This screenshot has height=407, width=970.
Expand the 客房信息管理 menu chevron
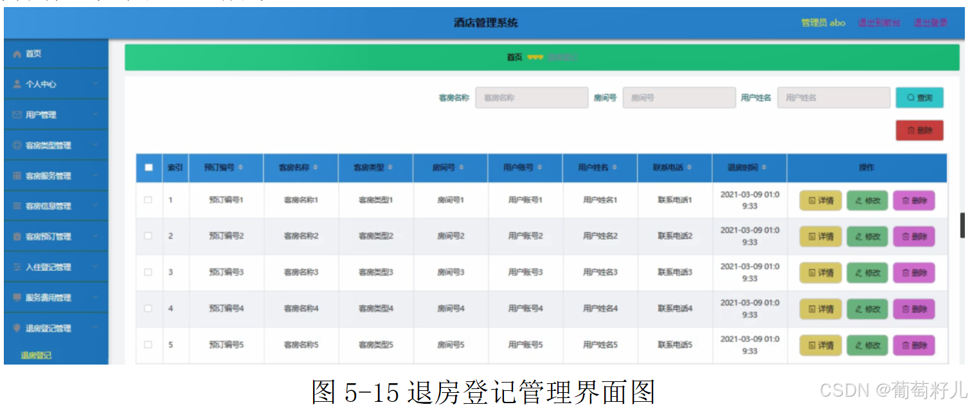pos(95,206)
